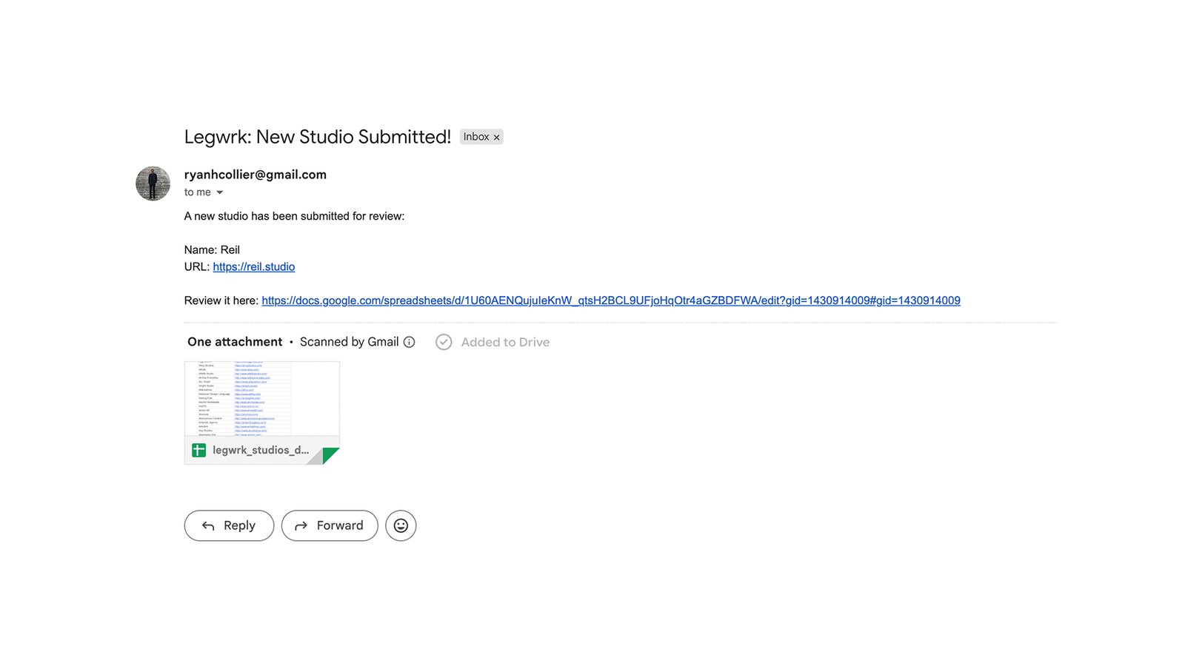Screen dimensions: 1185x666
Task: Click the green folded corner of attachment
Action: (x=331, y=454)
